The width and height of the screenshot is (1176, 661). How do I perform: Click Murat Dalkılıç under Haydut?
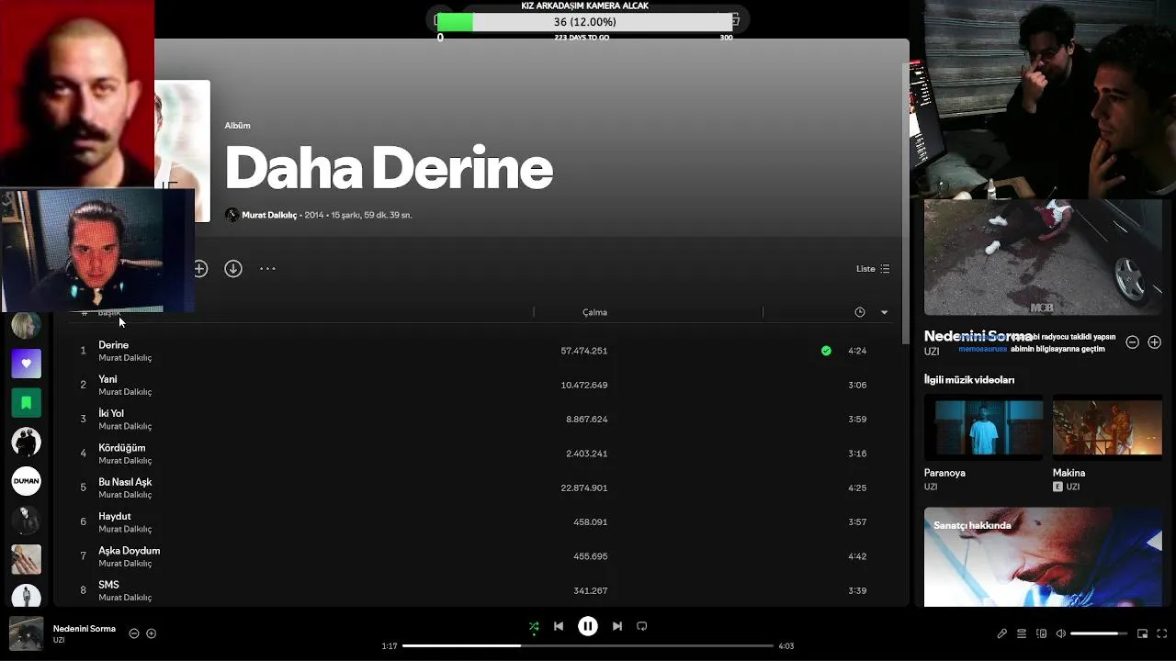click(x=125, y=529)
